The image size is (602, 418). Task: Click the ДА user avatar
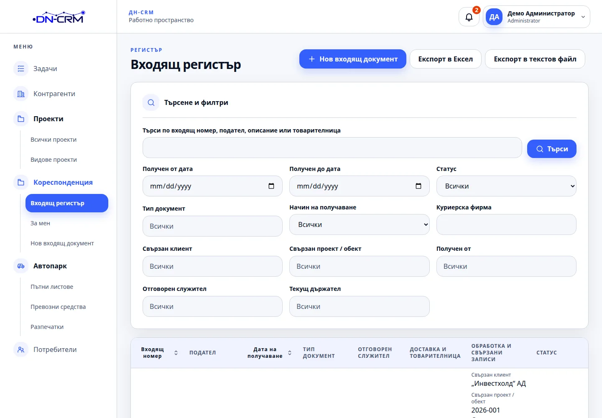[494, 17]
